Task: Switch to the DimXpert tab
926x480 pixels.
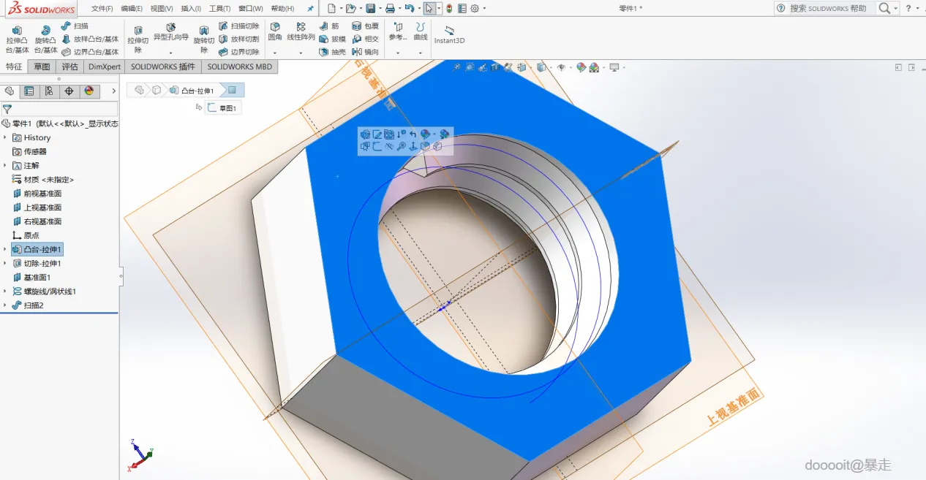Action: [x=105, y=66]
